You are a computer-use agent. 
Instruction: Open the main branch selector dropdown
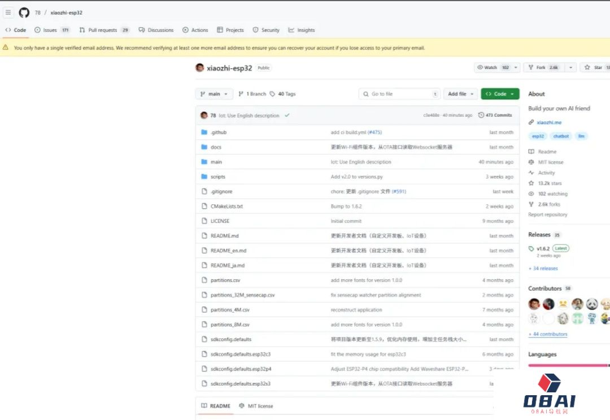point(214,94)
